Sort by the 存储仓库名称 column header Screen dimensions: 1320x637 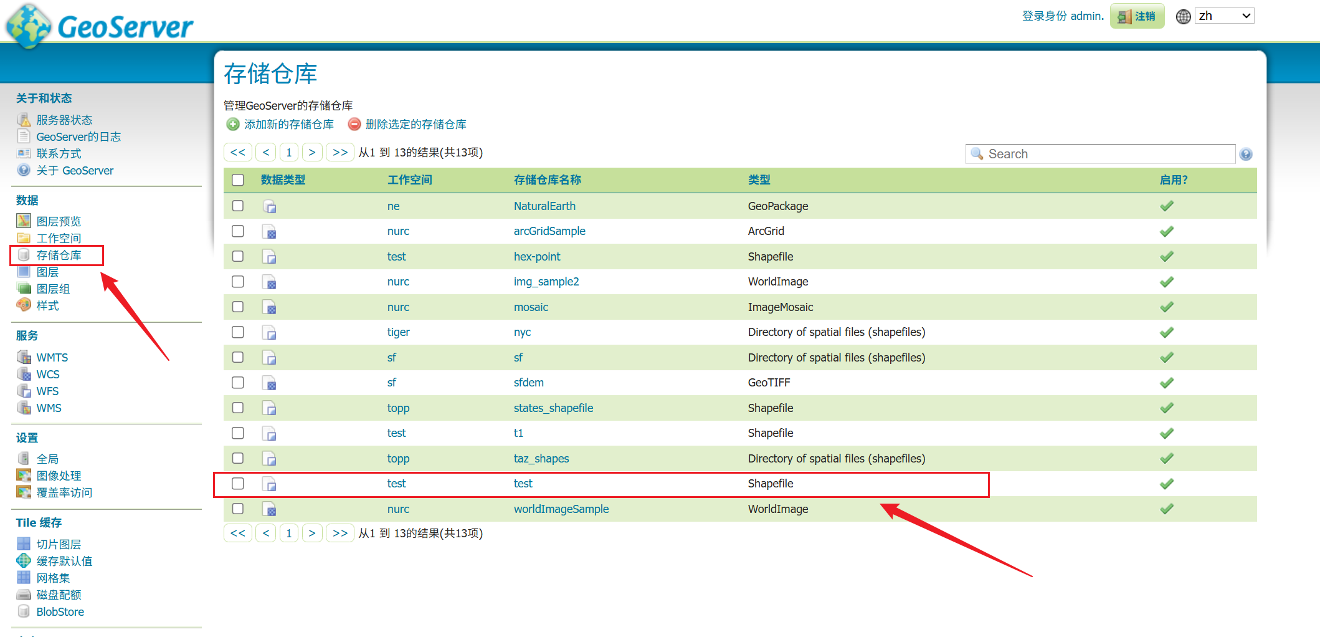pyautogui.click(x=548, y=180)
